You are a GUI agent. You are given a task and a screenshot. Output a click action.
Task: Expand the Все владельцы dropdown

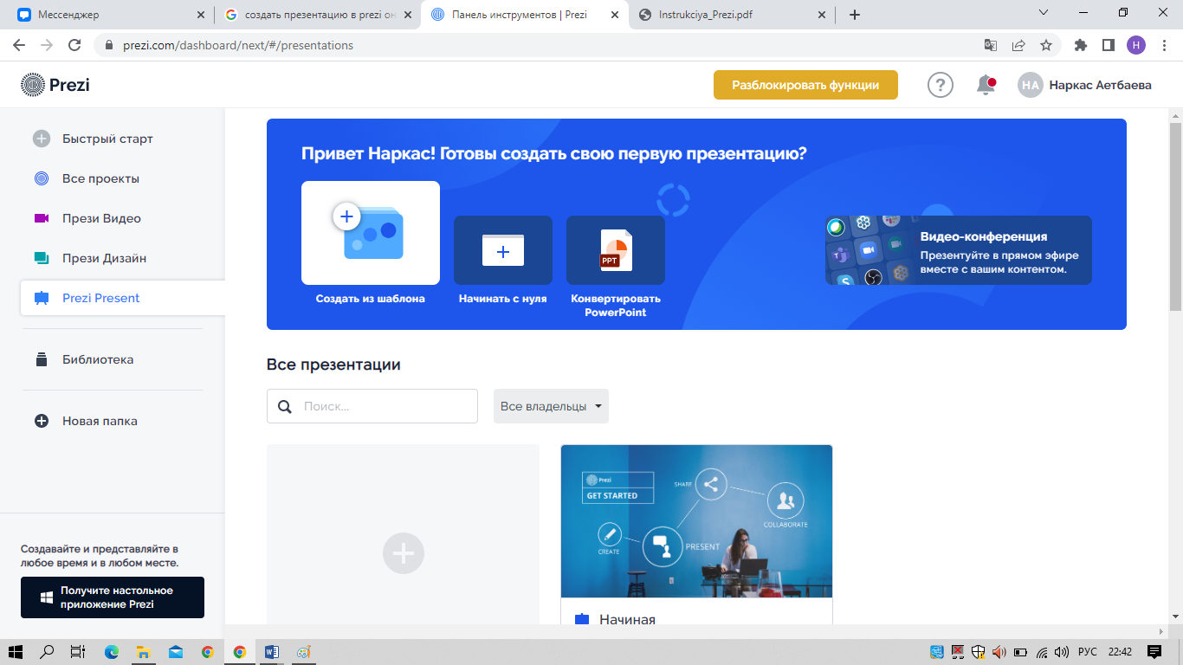(x=551, y=406)
